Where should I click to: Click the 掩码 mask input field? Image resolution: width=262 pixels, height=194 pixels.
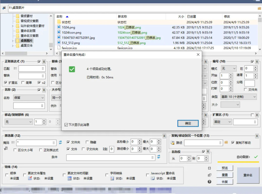tap(36, 143)
